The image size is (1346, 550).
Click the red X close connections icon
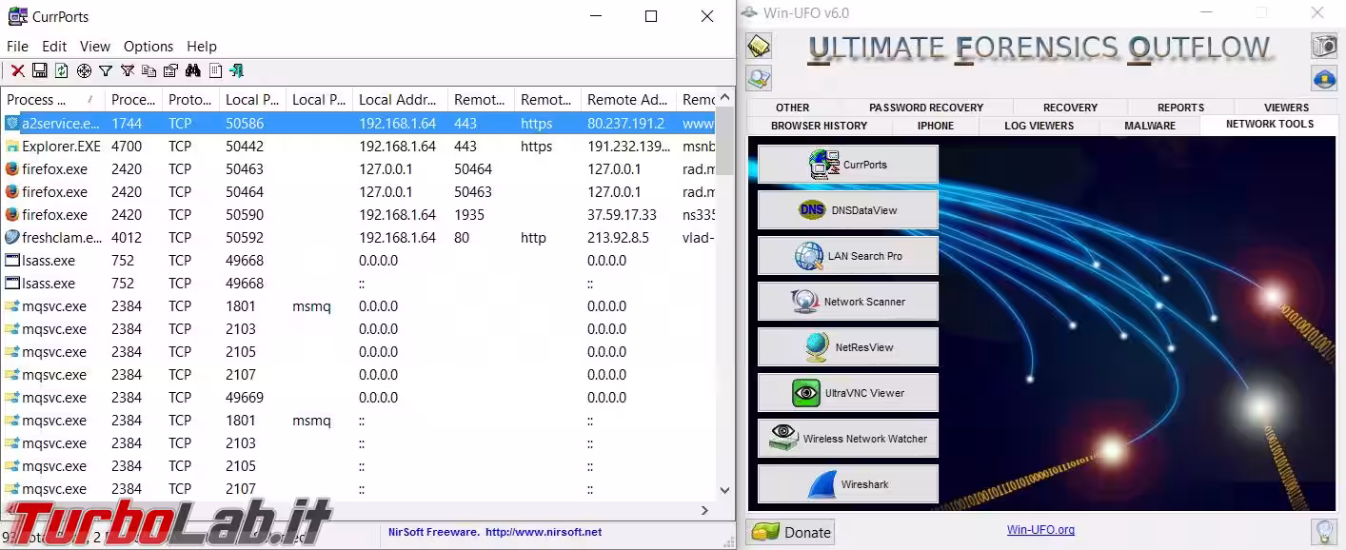pyautogui.click(x=17, y=70)
